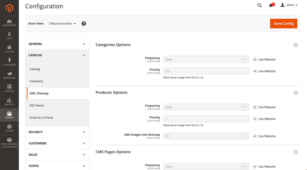The height and width of the screenshot is (170, 307).
Task: Open the Customers icon in sidebar
Action: click(x=9, y=62)
